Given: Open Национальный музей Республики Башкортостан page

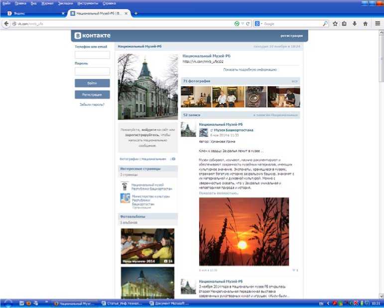Looking at the screenshot, I should (151, 187).
